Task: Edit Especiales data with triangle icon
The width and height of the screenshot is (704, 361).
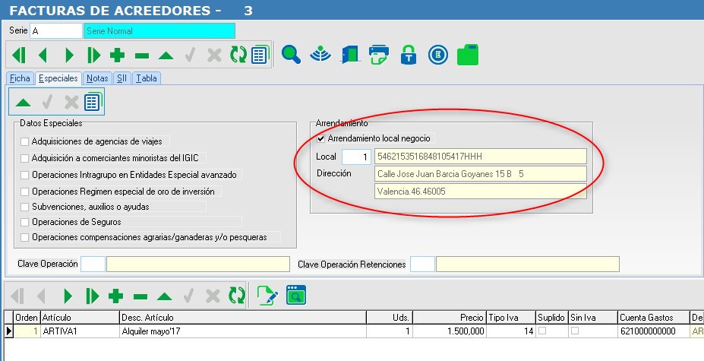Action: pos(24,103)
